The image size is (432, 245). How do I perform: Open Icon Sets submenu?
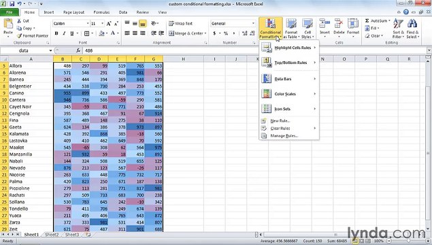click(x=289, y=109)
